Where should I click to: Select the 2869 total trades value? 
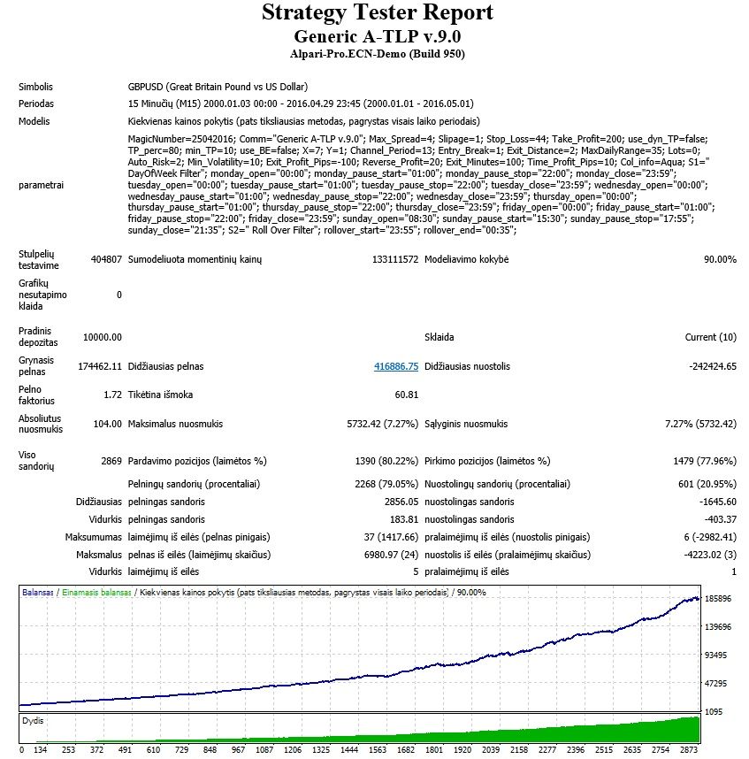111,461
